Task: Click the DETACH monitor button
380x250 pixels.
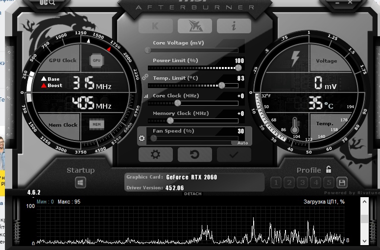Action: click(x=192, y=194)
